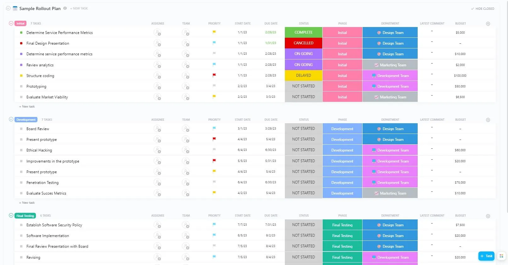Click the info icon beside Sample Rollout Plan
The image size is (508, 265).
pos(65,8)
